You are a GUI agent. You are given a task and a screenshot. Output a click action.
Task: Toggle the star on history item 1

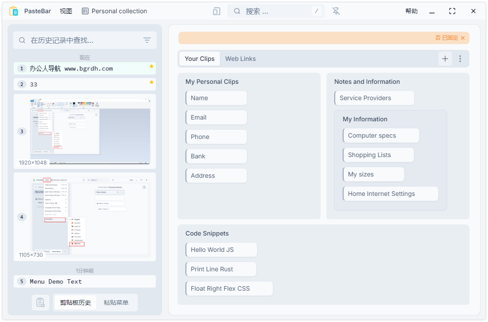click(x=151, y=66)
